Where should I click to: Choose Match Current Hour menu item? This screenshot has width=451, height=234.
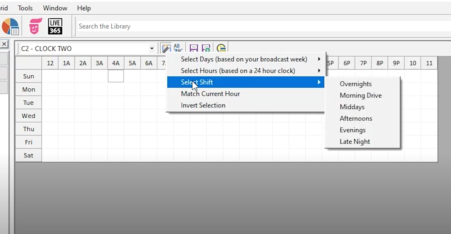click(210, 94)
